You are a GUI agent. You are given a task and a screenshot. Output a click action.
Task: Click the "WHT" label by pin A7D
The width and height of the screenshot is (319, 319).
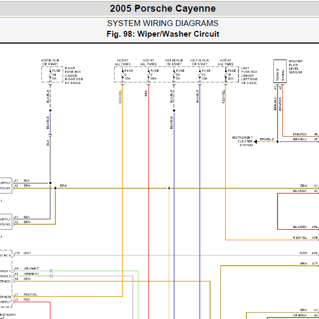(303, 253)
